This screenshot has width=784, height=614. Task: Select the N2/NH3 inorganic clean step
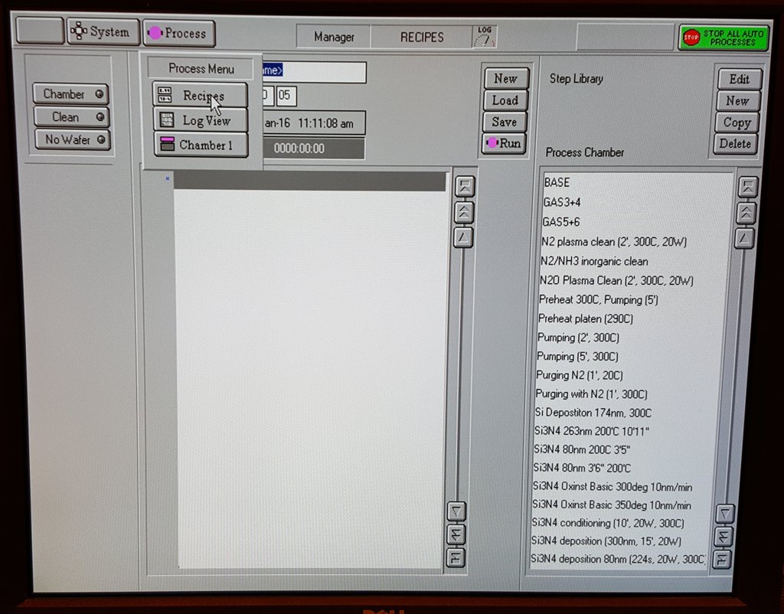point(594,261)
